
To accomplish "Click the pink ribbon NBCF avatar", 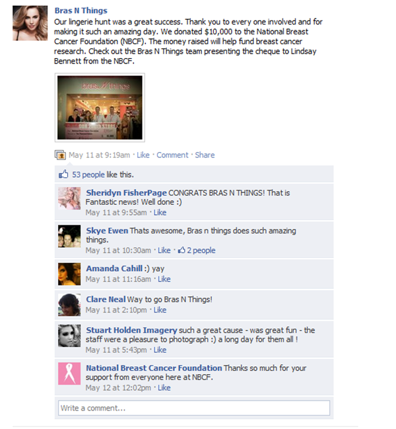I will [69, 373].
